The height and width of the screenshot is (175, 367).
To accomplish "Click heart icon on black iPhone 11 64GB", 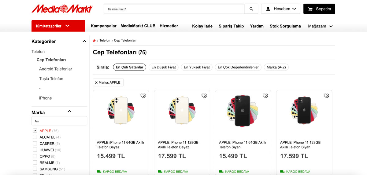I will pyautogui.click(x=265, y=96).
